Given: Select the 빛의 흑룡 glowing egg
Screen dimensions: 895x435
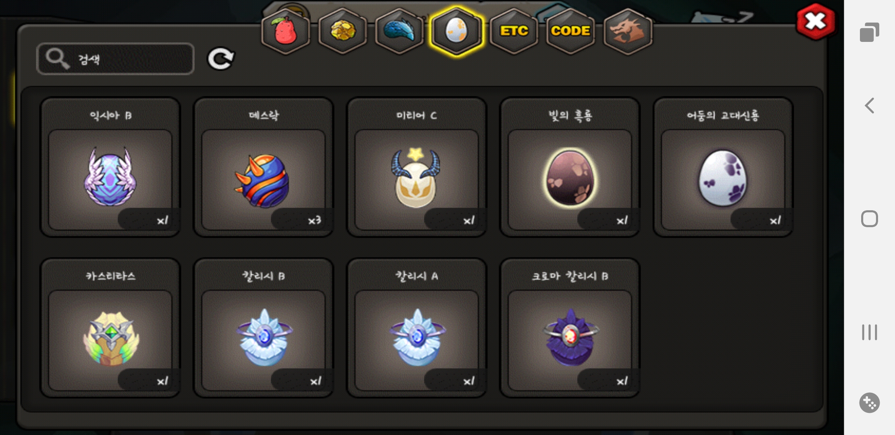Looking at the screenshot, I should coord(570,168).
